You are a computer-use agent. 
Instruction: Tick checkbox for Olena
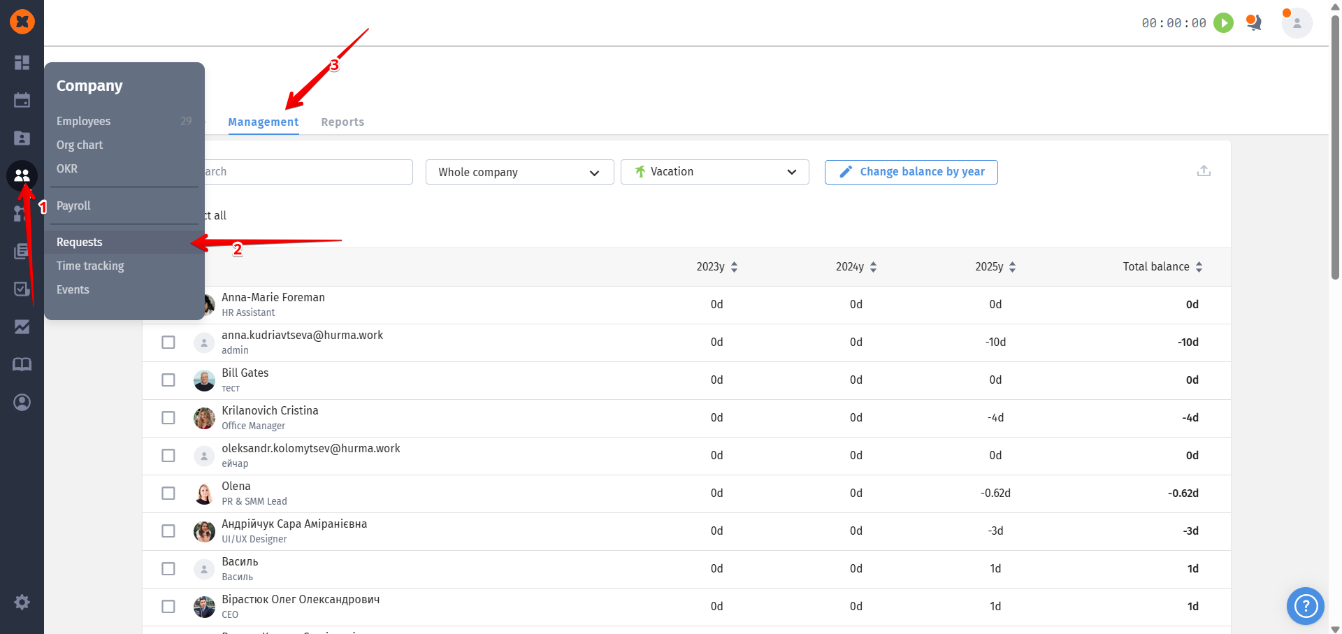[x=168, y=493]
